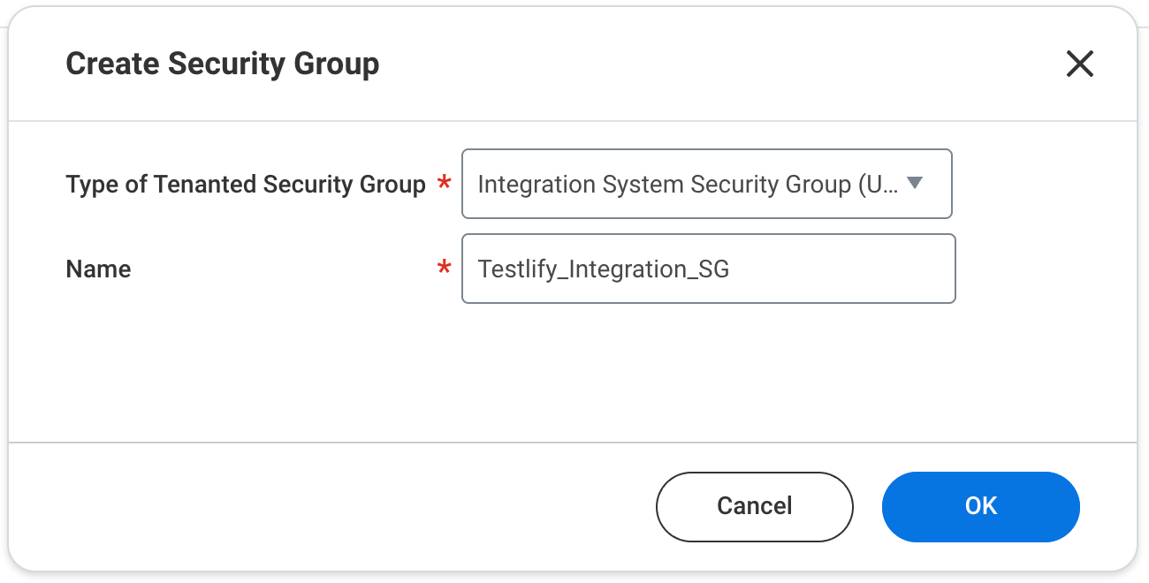This screenshot has width=1149, height=583.
Task: Click the blank area below the Name field
Action: point(566,371)
